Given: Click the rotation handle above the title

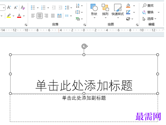Looking at the screenshot, I should [x=84, y=46].
